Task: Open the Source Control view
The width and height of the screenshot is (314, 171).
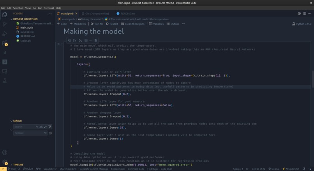Action: (5, 24)
